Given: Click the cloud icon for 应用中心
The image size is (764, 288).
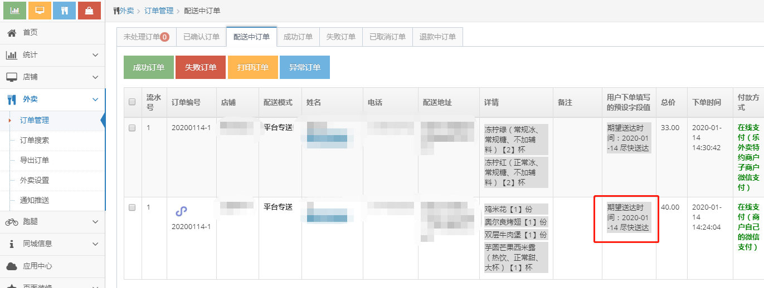Looking at the screenshot, I should [x=11, y=266].
